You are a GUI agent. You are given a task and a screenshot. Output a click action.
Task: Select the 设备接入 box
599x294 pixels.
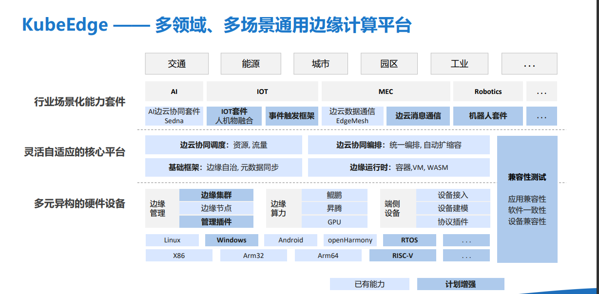coord(453,195)
